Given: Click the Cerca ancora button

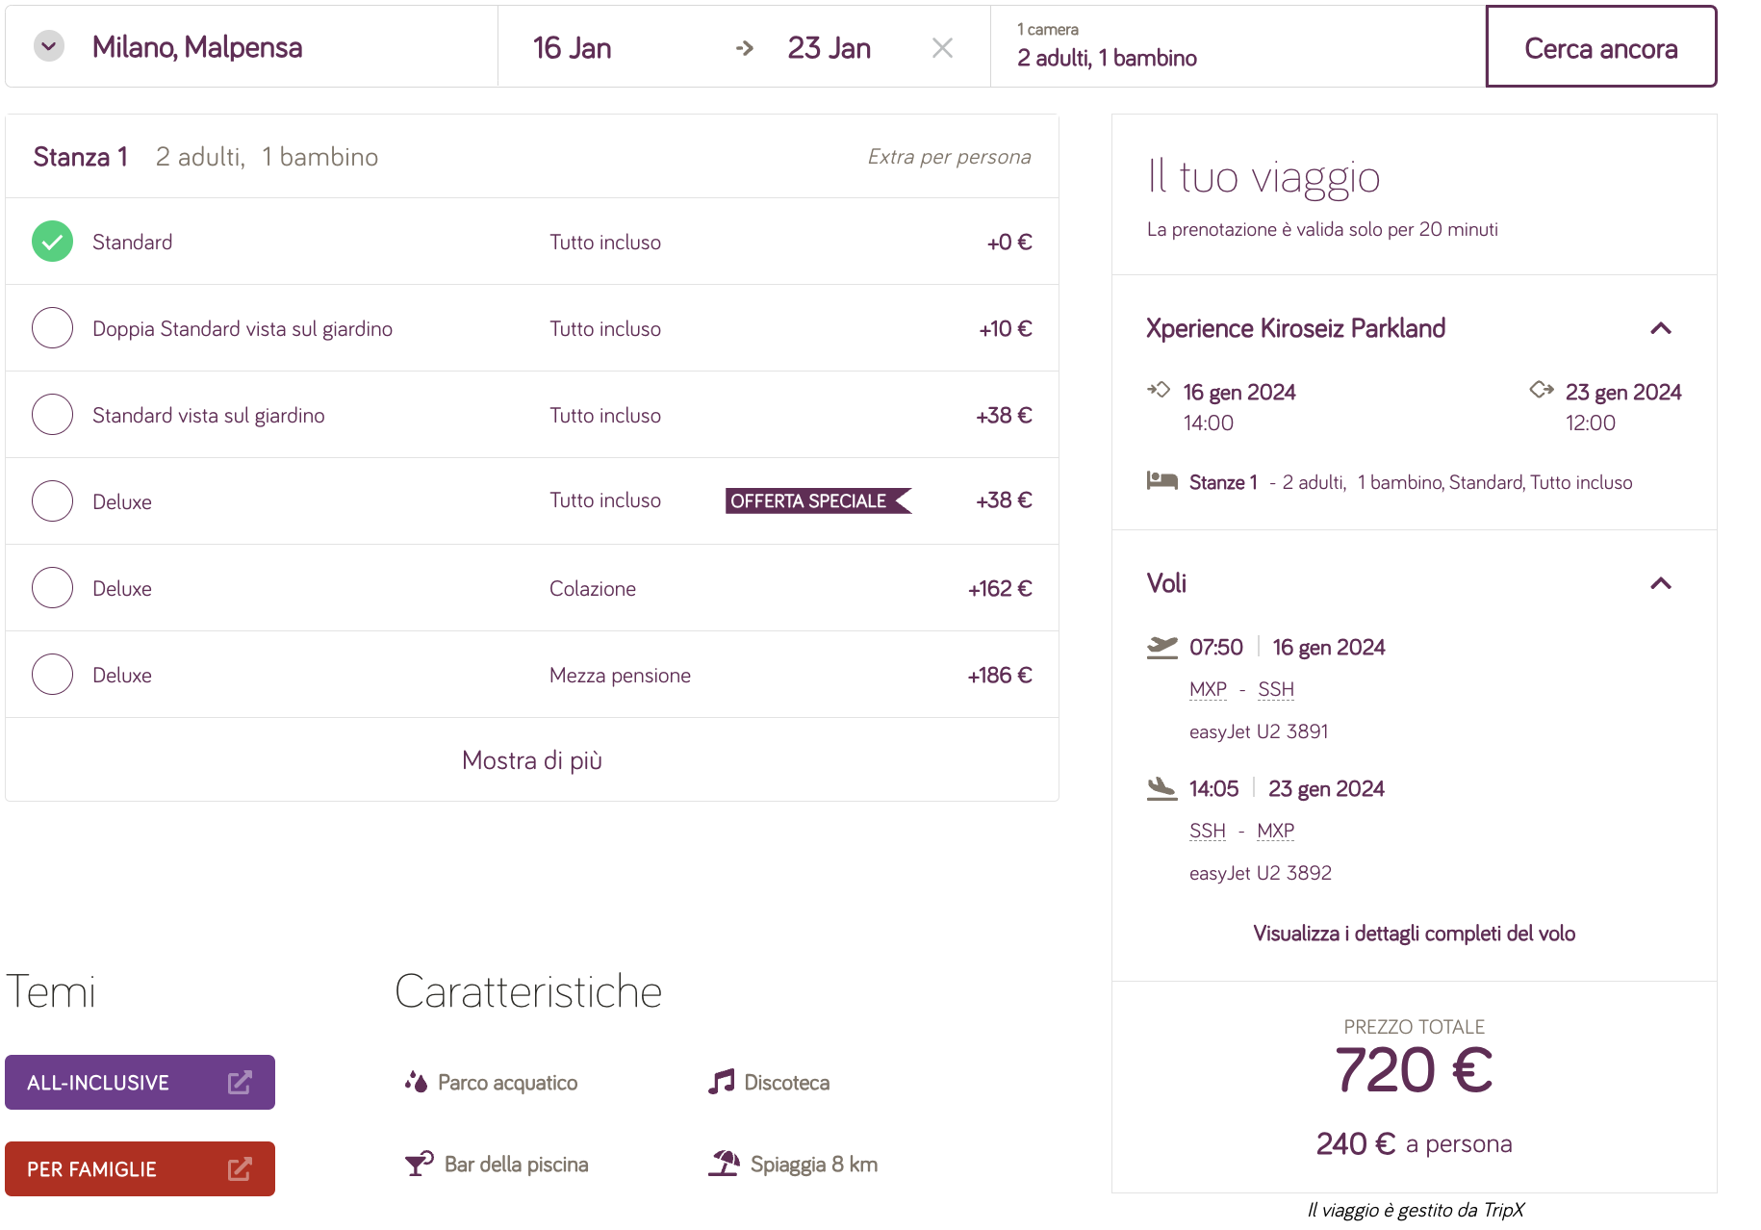Looking at the screenshot, I should [x=1601, y=47].
